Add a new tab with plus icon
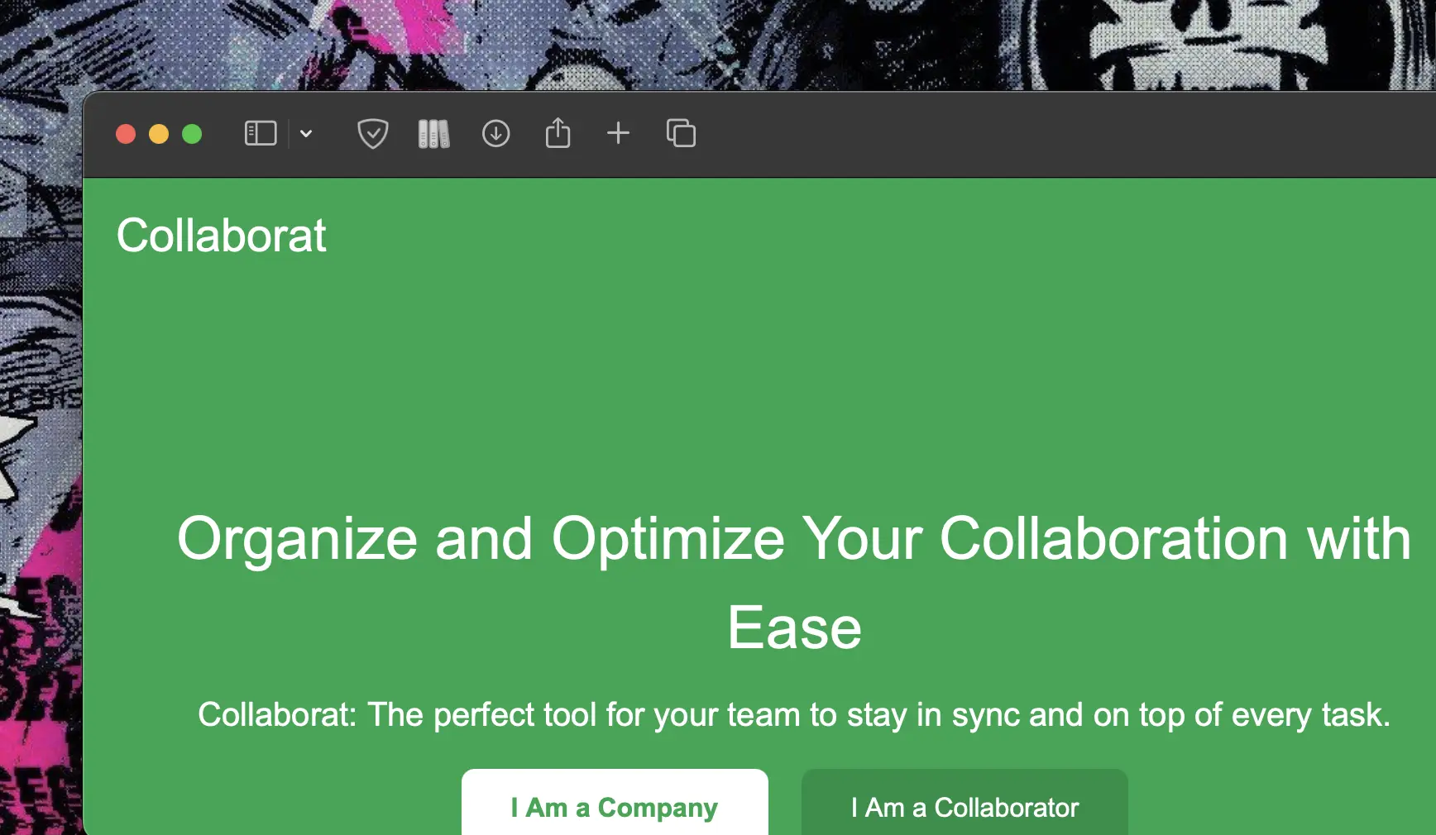Viewport: 1436px width, 835px height. coord(618,133)
